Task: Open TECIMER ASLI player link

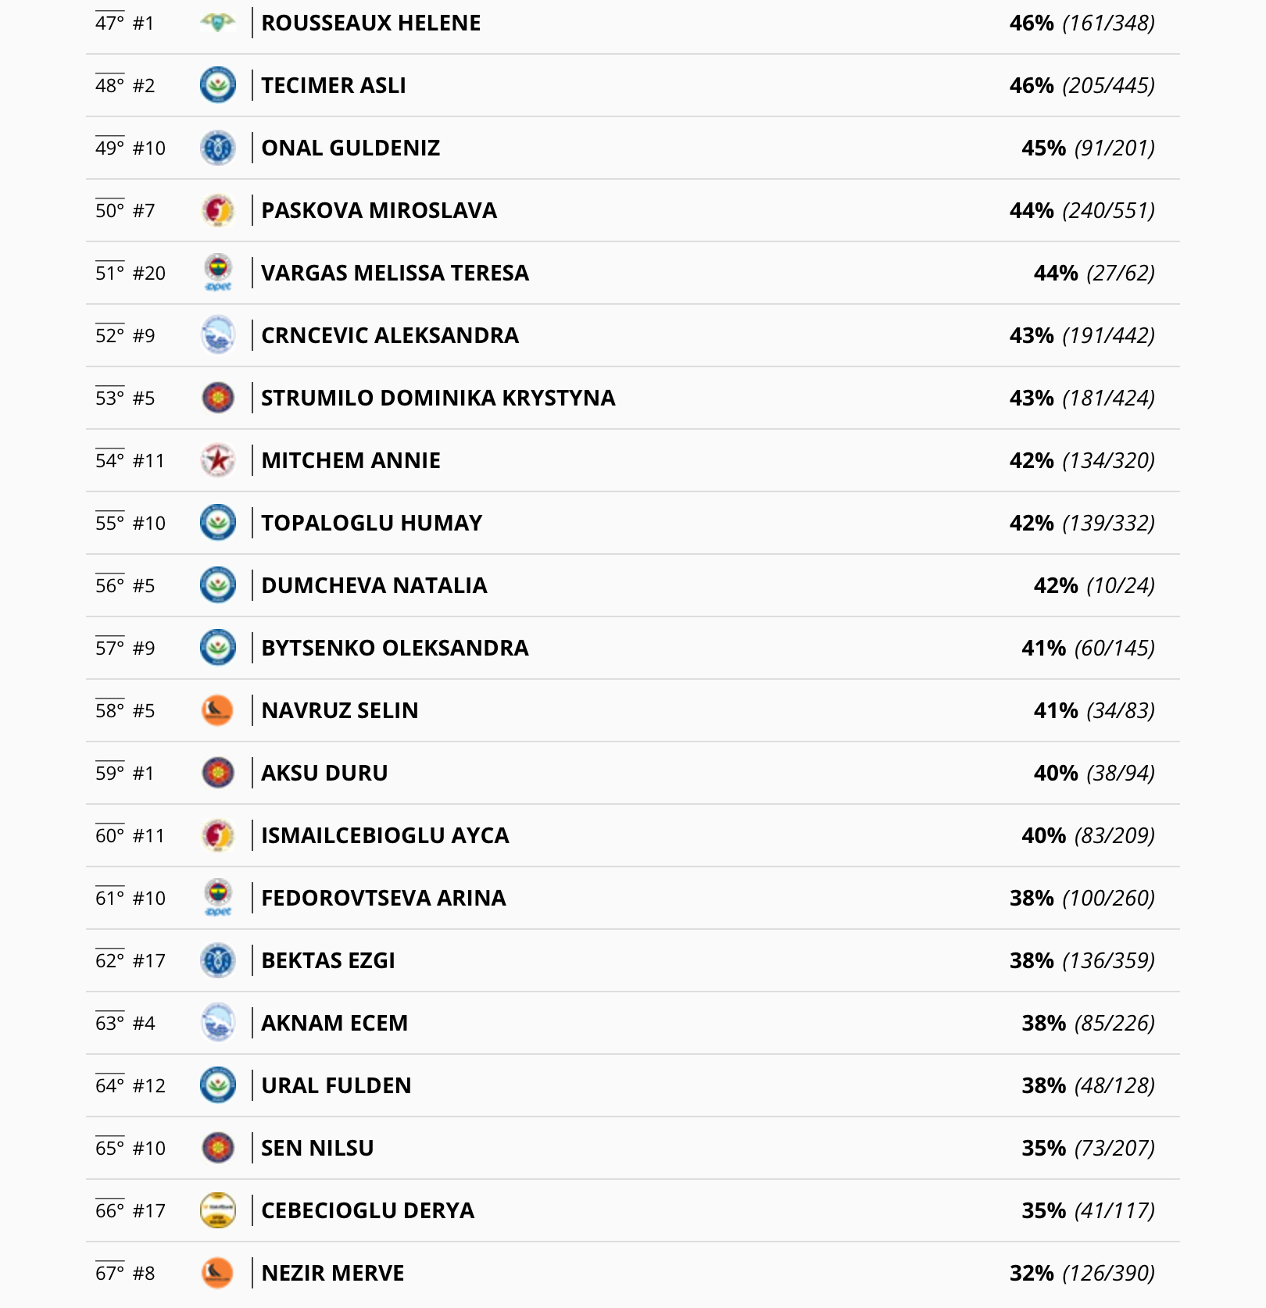Action: point(334,85)
